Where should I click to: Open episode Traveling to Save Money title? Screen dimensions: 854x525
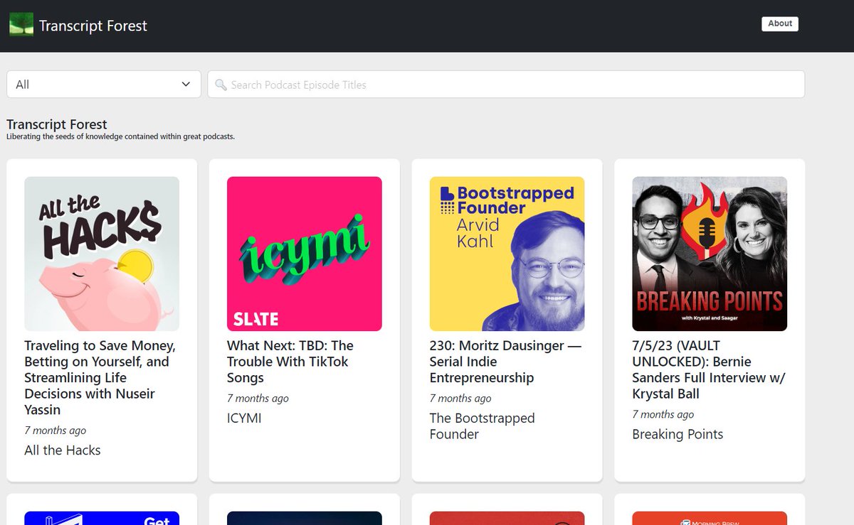click(x=100, y=377)
